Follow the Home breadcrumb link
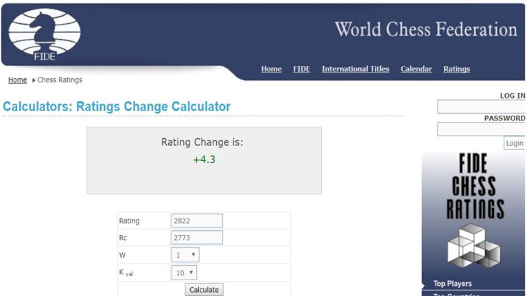 click(17, 80)
